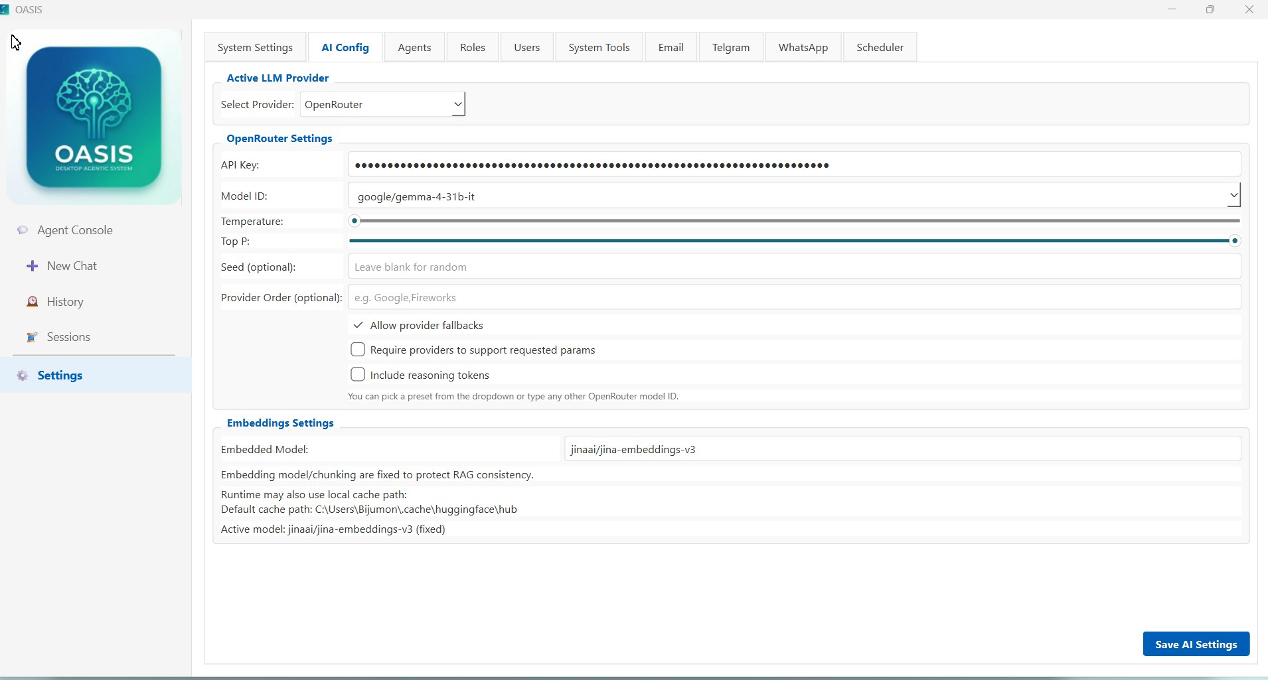Minimize the OASIS window

[1172, 9]
